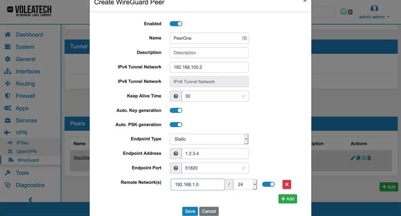The image size is (401, 216).
Task: Clone the peer using the copy icon
Action: pos(358,157)
